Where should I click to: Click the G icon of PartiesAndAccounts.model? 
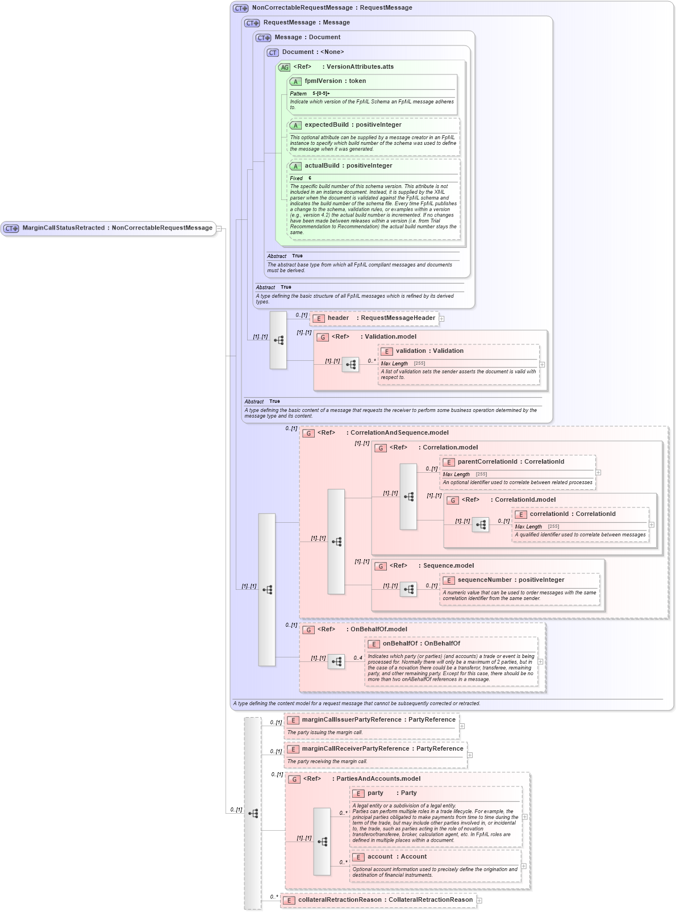click(294, 780)
